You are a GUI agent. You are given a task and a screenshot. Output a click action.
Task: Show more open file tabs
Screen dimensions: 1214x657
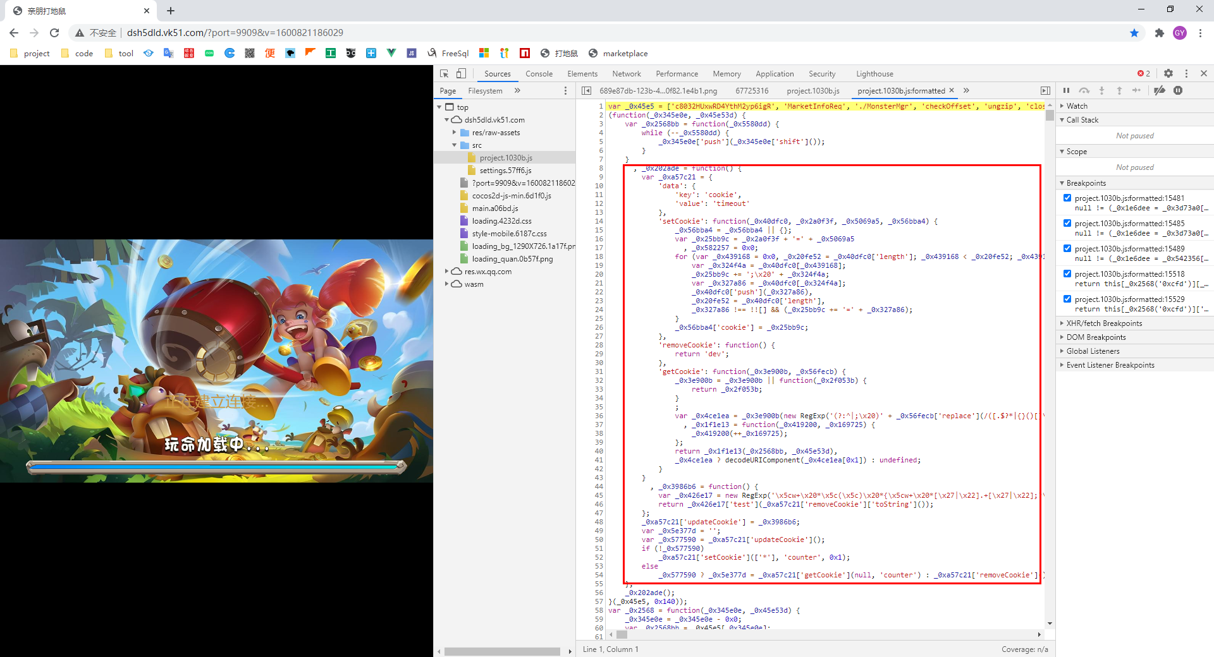(966, 90)
